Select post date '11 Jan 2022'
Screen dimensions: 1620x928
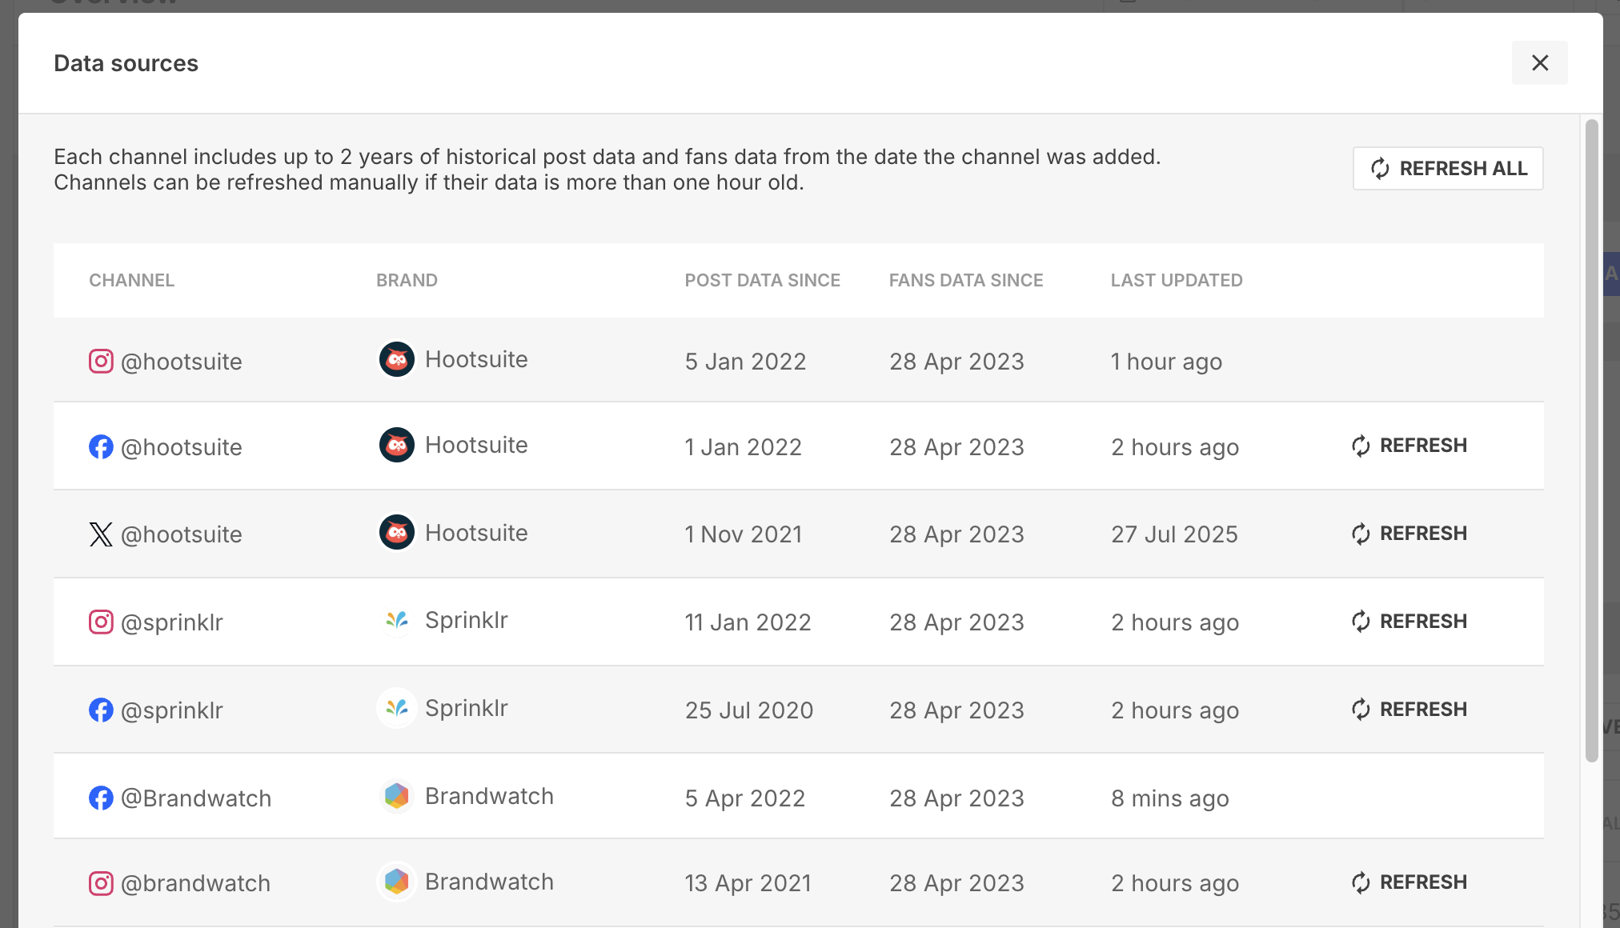pos(748,622)
